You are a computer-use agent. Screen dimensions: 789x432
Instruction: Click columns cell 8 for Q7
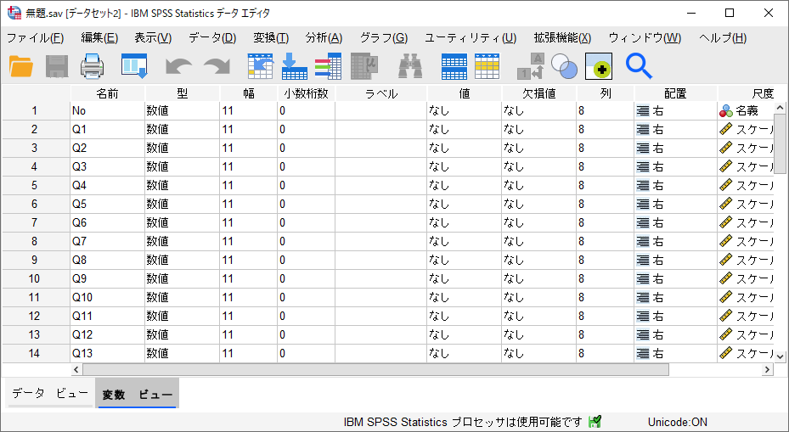[x=606, y=241]
